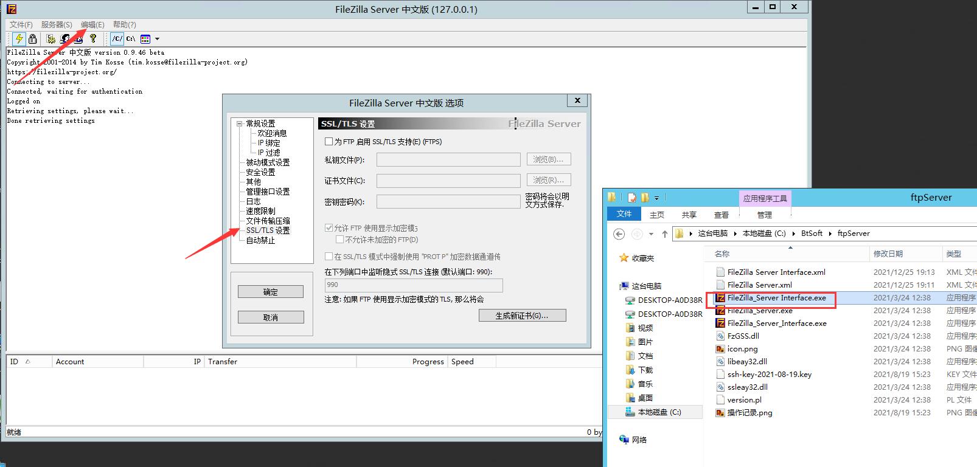Screen dimensions: 977x467
Task: Open 主页 tab in Explorer ribbon
Action: (657, 215)
